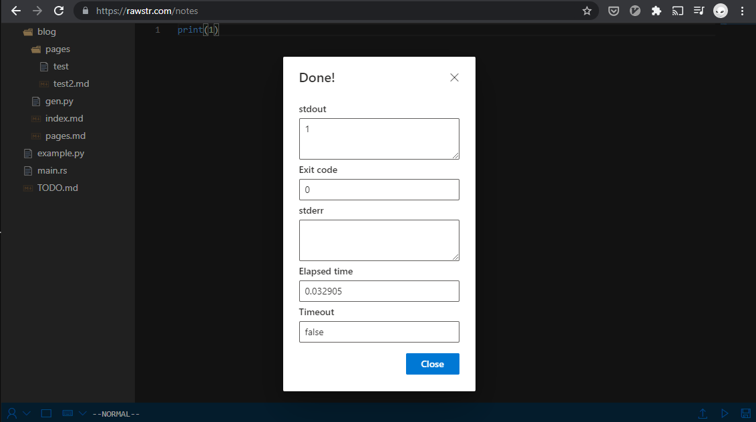This screenshot has height=422, width=756.
Task: Click into the stdout text area
Action: 379,139
